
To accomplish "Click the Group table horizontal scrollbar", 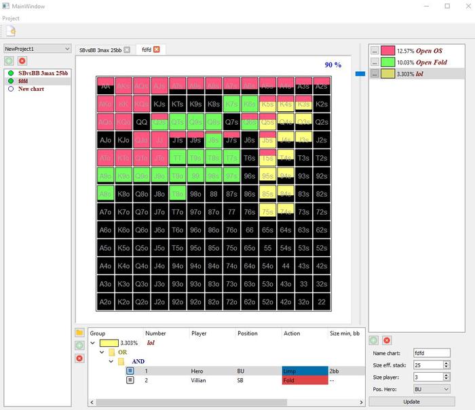I will click(x=191, y=402).
